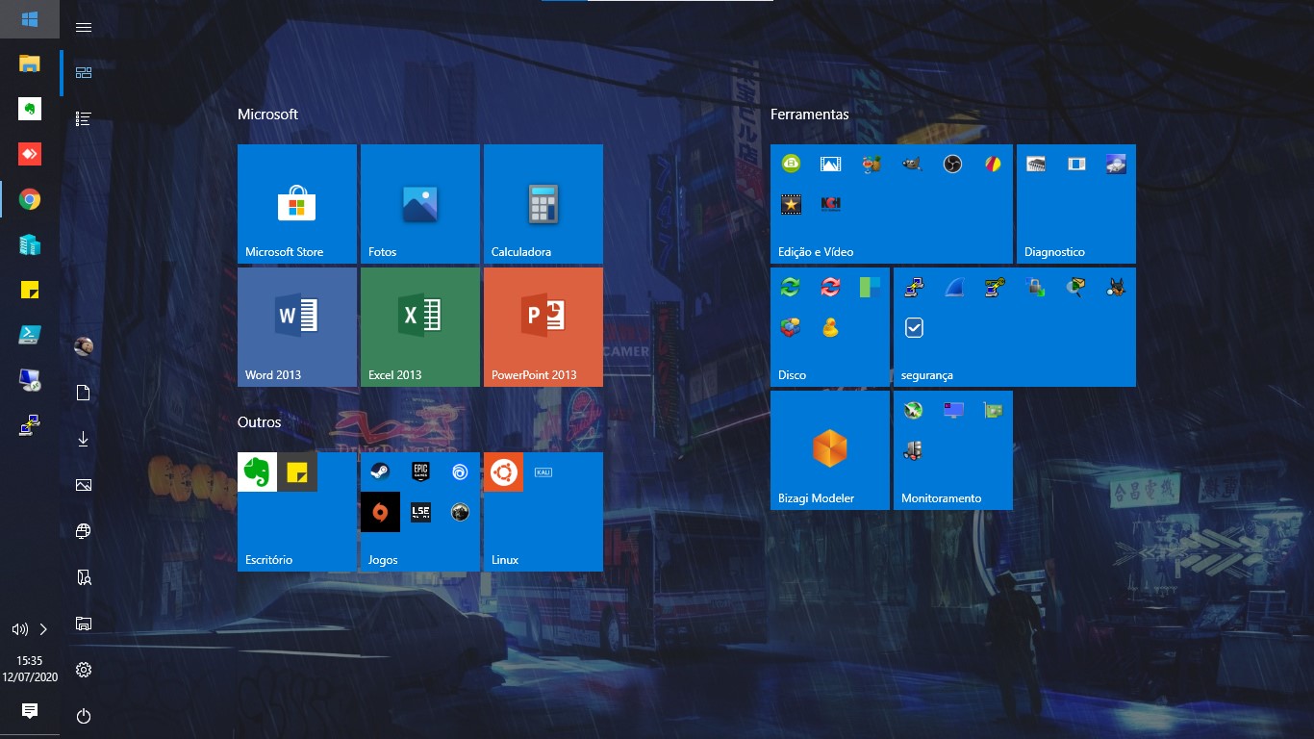The height and width of the screenshot is (739, 1314).
Task: Open the Microsoft Store tile
Action: click(x=296, y=204)
